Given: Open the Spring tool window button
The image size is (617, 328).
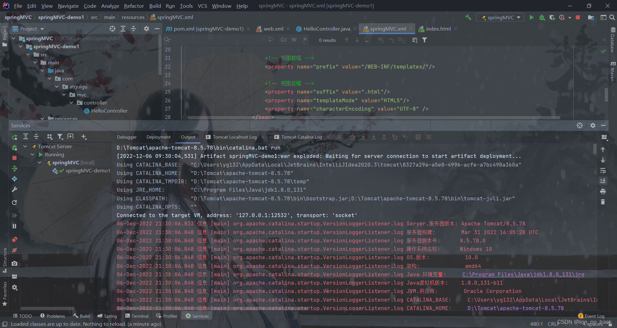Looking at the screenshot, I should point(107,316).
